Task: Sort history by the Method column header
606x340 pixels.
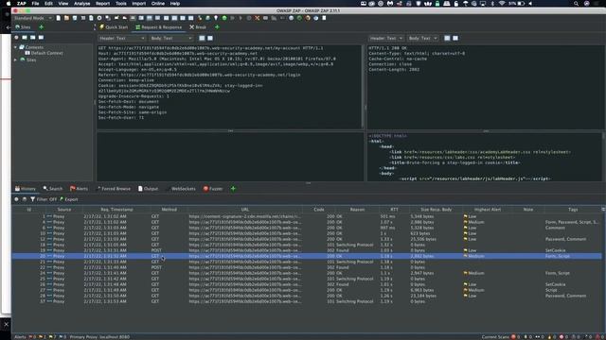Action: [169, 210]
